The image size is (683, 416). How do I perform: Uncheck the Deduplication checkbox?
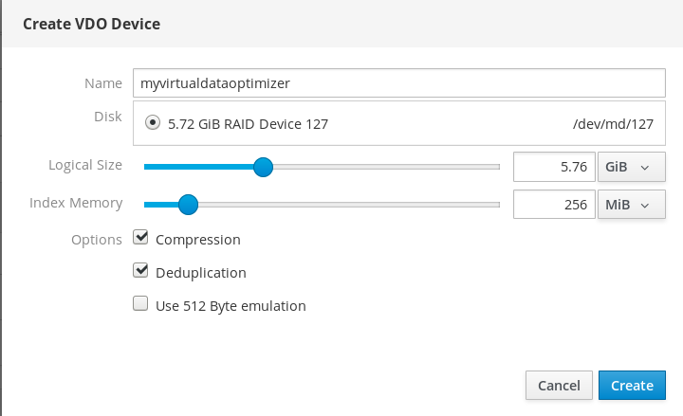(141, 271)
